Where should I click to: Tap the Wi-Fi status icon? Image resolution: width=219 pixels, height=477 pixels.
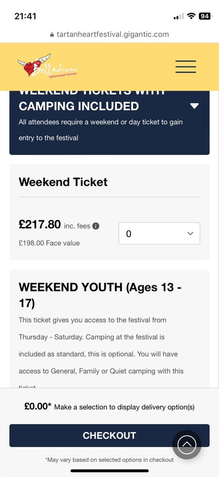pyautogui.click(x=191, y=16)
